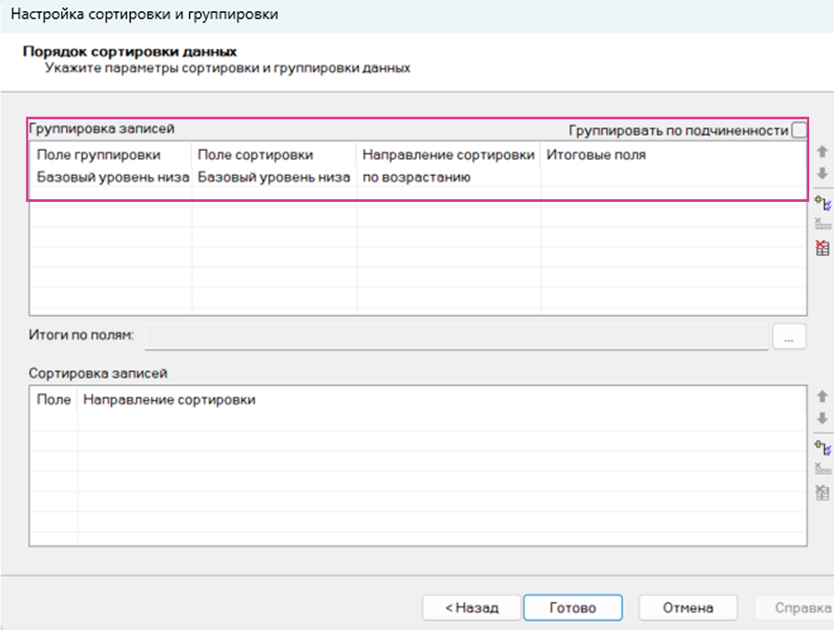The height and width of the screenshot is (630, 834).
Task: Click the Итоговые поля column header
Action: (x=596, y=155)
